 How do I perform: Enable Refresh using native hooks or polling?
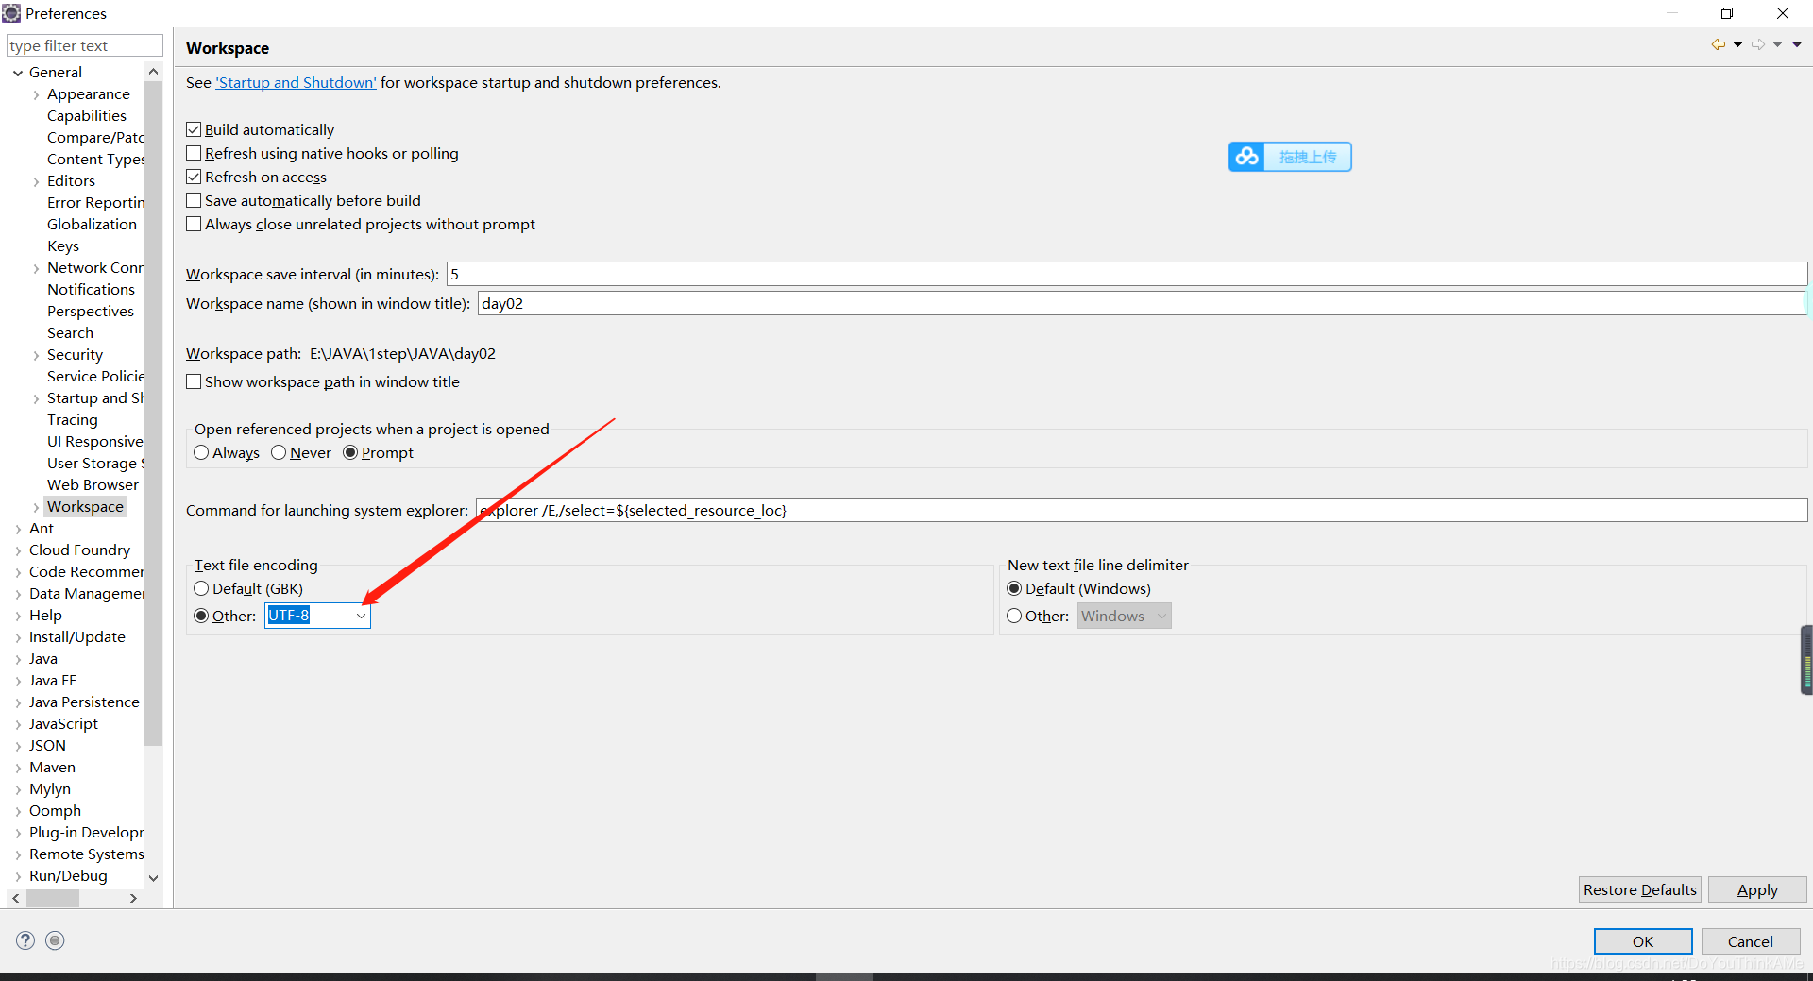194,153
